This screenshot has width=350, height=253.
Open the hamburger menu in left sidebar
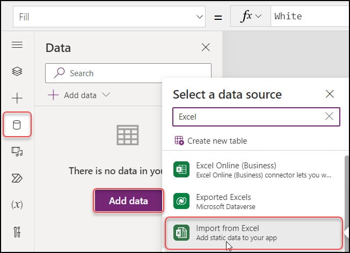(x=17, y=45)
